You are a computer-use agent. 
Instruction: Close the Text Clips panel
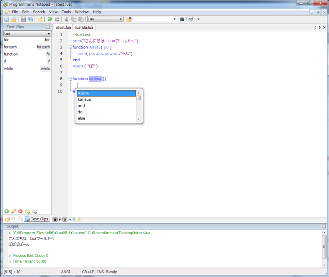click(48, 27)
